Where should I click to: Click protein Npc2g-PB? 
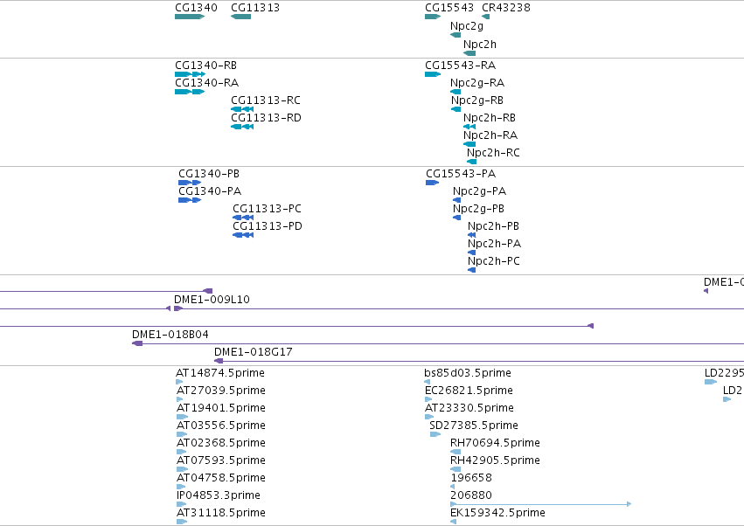[x=456, y=218]
